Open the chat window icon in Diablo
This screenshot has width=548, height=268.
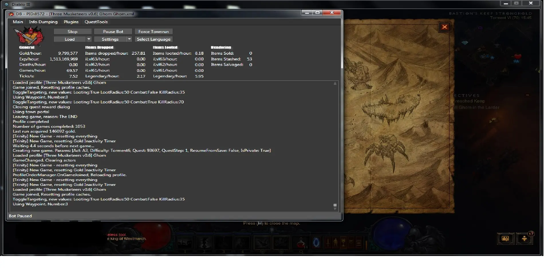tap(505, 238)
